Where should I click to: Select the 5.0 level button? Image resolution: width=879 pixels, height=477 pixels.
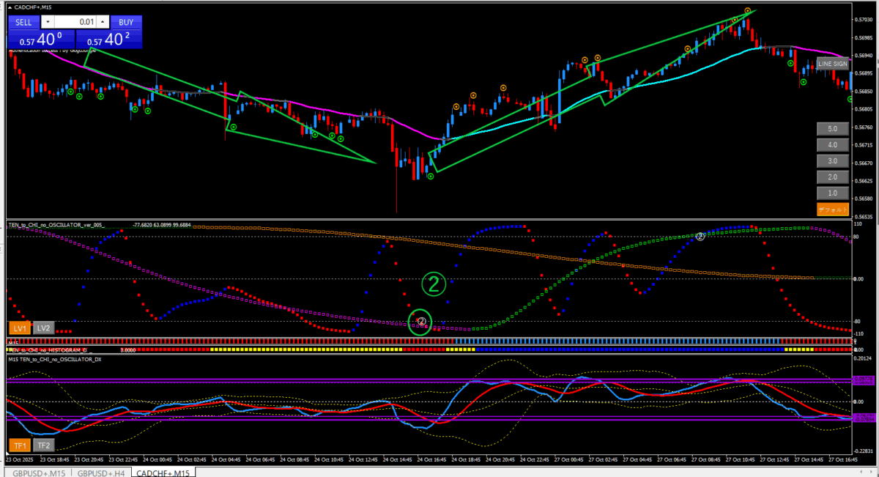click(x=832, y=128)
